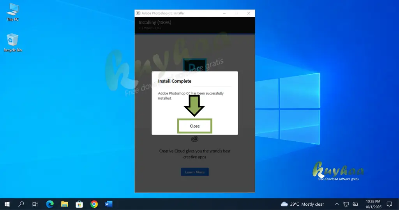Image resolution: width=399 pixels, height=210 pixels.
Task: Launch Google Chrome from taskbar
Action: point(94,204)
